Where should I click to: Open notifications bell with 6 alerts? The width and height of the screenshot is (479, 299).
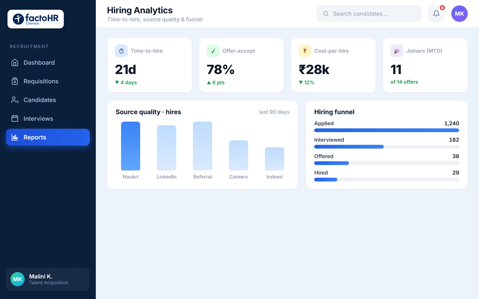(x=436, y=14)
